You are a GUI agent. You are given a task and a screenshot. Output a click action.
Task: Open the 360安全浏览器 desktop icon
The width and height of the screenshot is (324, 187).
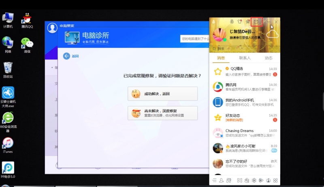tap(8, 122)
